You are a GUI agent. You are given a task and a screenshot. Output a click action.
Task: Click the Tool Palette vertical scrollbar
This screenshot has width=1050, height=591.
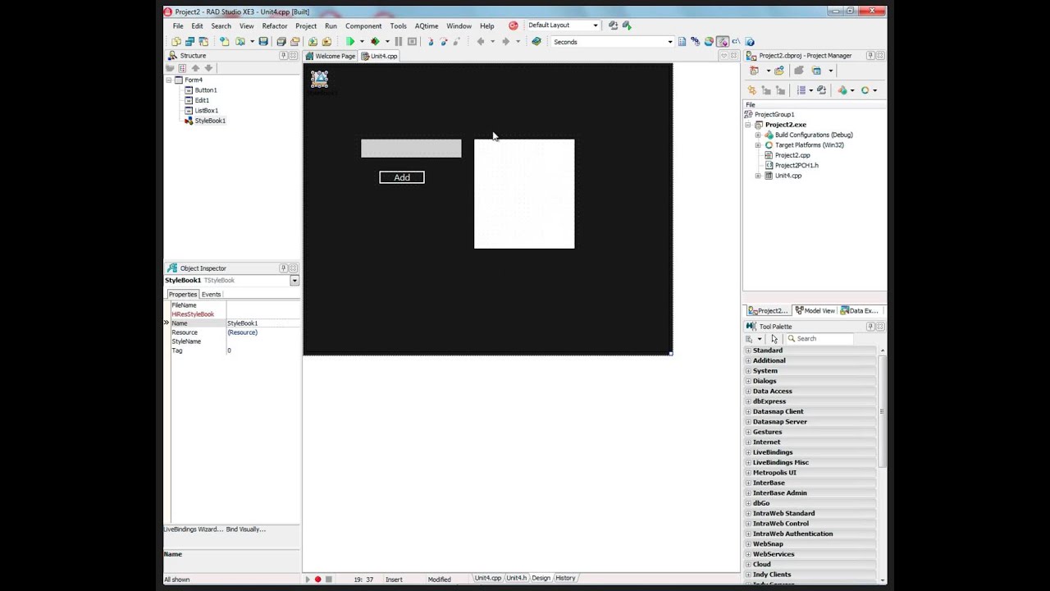[883, 410]
